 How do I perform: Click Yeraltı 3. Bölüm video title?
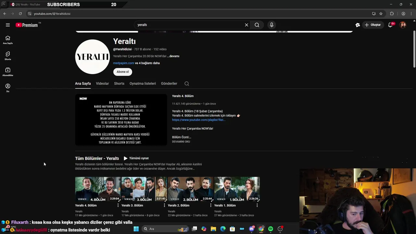point(132,205)
